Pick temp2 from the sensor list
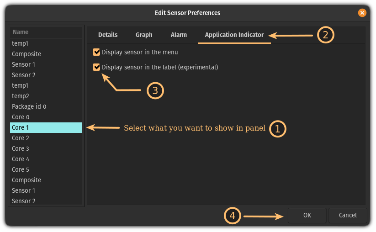Screen dimensions: 376x232 46,96
